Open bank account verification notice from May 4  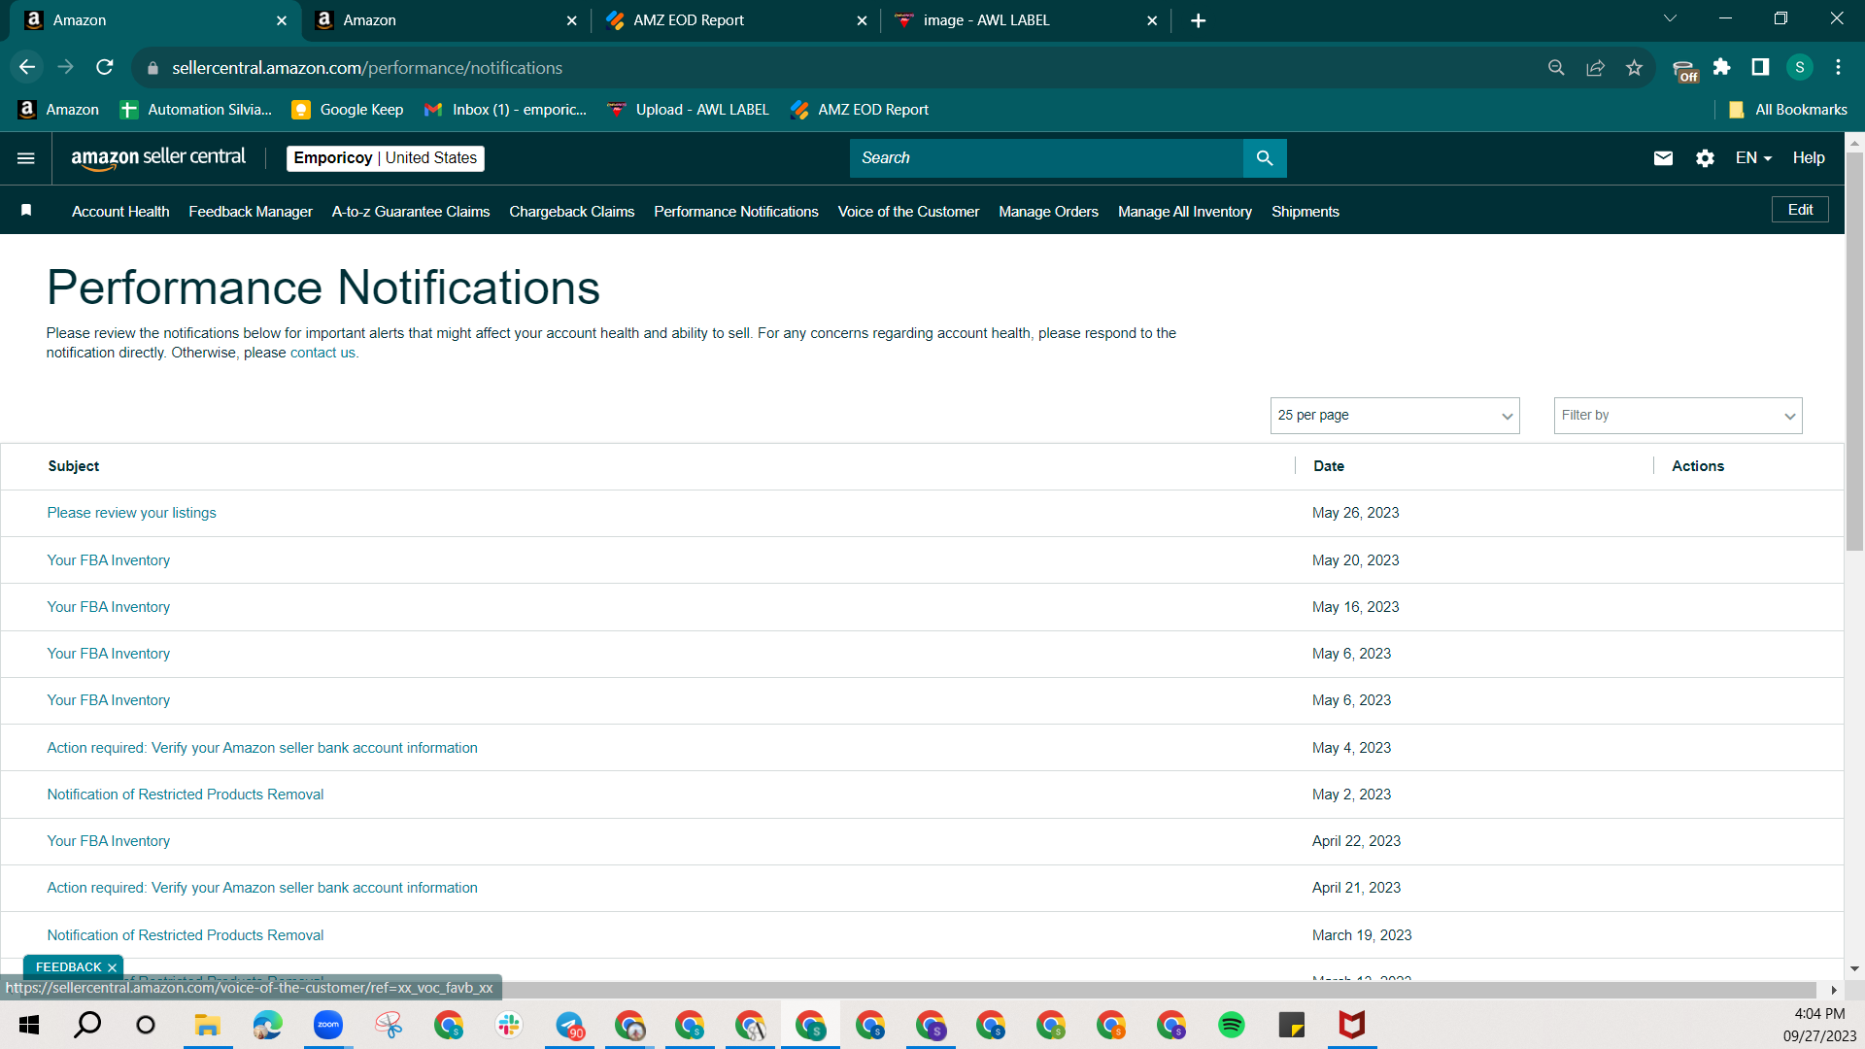[x=262, y=748]
